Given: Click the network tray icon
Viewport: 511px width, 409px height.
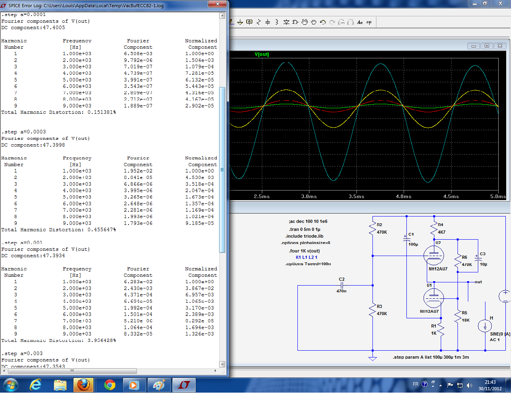Looking at the screenshot, I should pos(460,385).
